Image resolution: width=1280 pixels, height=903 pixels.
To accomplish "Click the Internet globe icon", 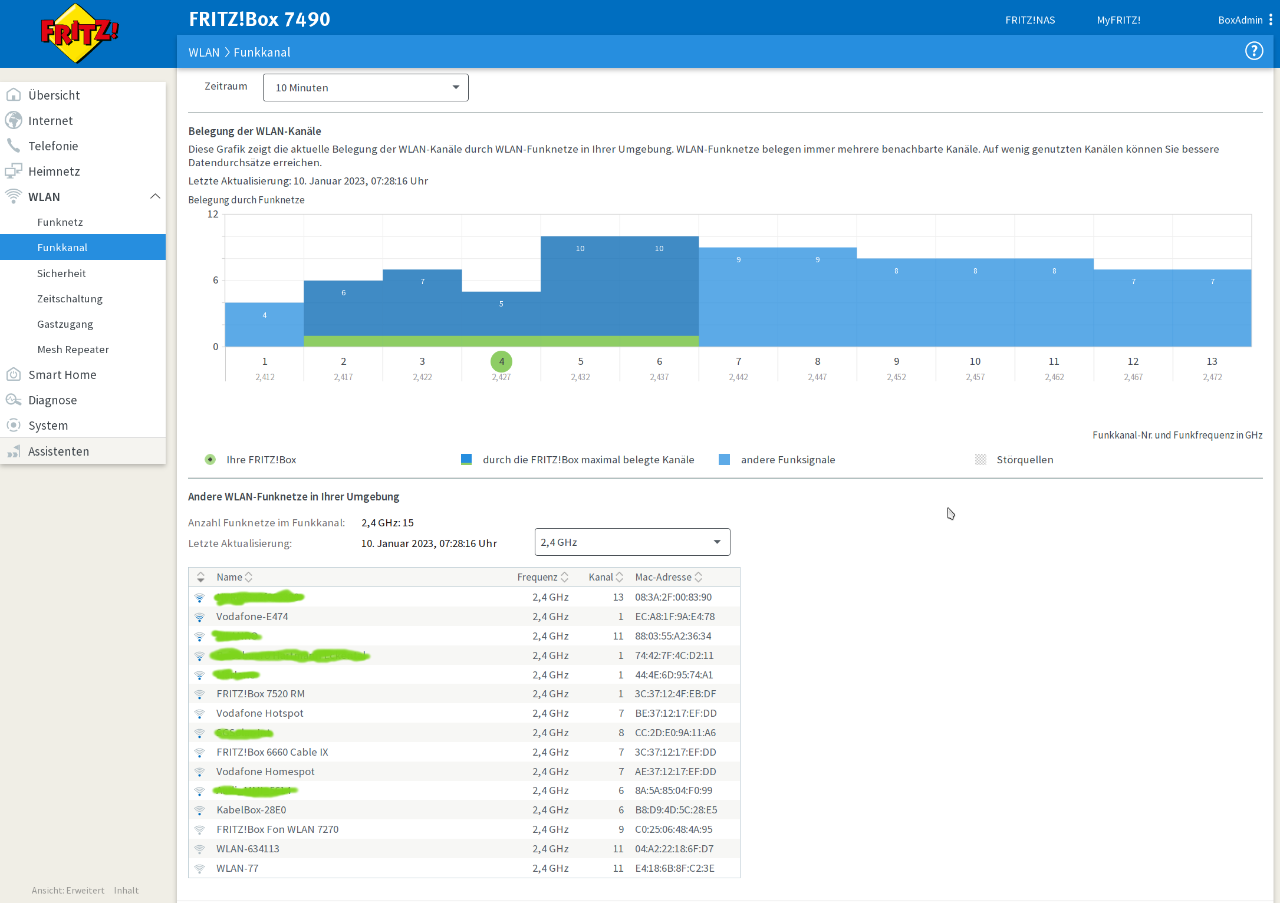I will 14,120.
